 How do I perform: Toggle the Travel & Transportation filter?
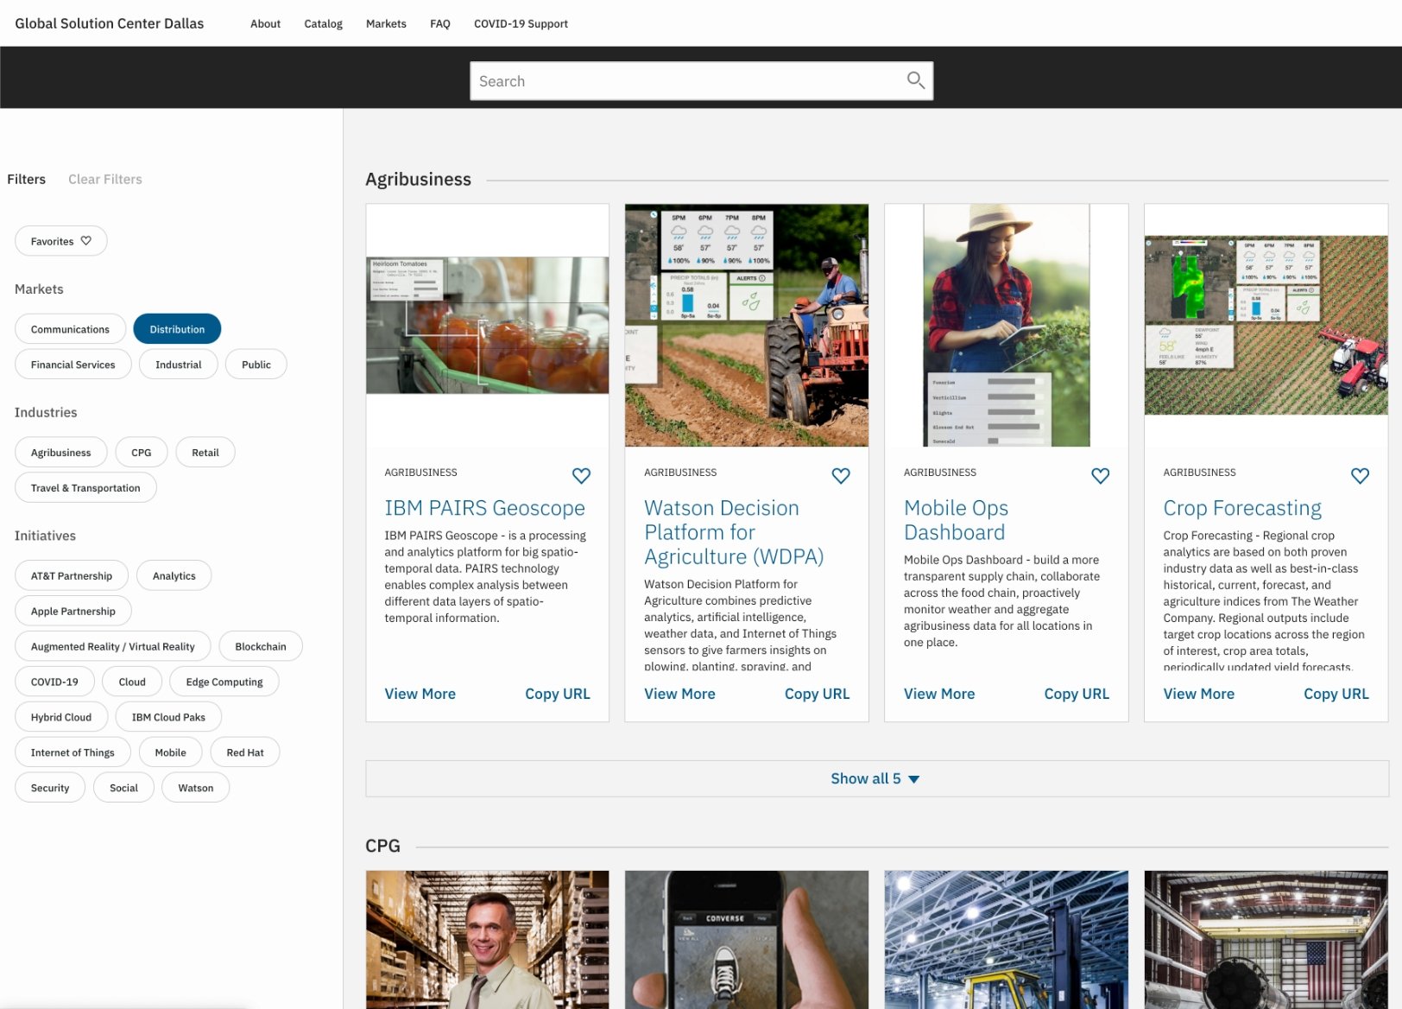coord(85,488)
